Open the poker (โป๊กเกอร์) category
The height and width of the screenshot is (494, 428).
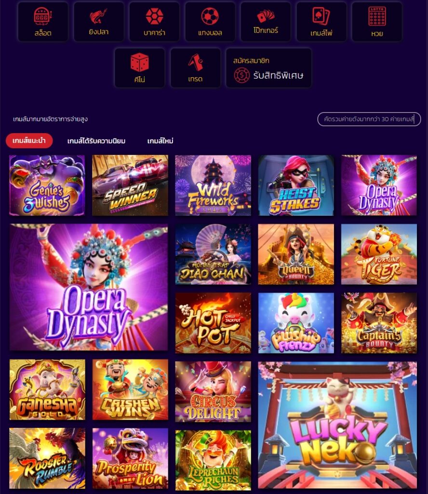click(x=266, y=22)
